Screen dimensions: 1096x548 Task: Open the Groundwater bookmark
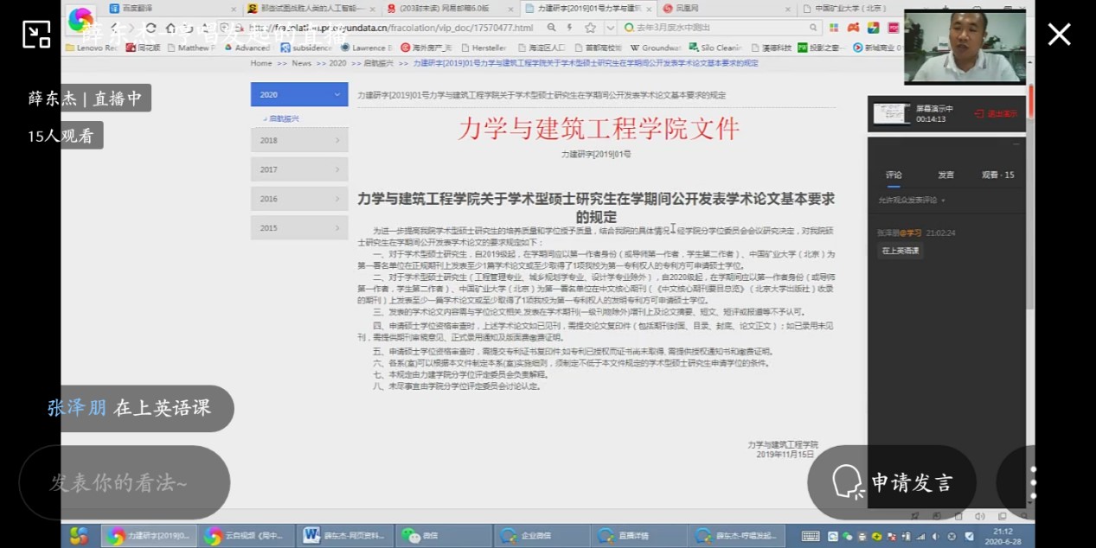655,48
